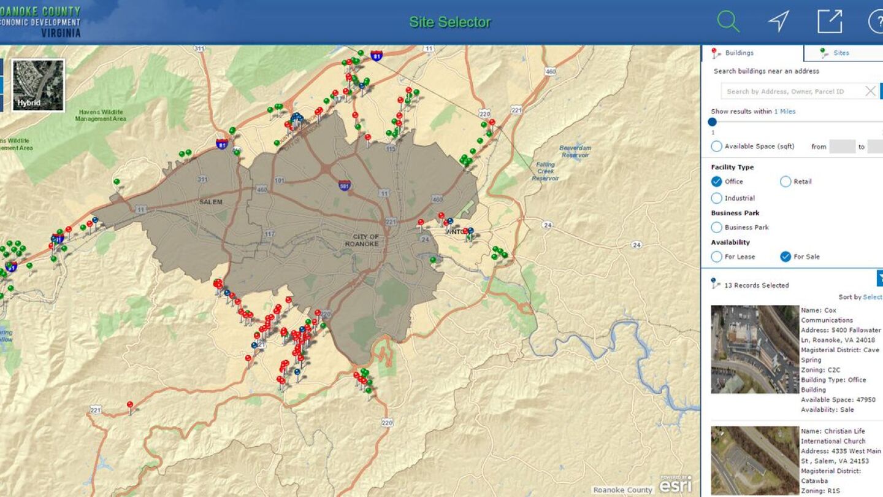Image resolution: width=883 pixels, height=497 pixels.
Task: Open the search magnifier icon in header
Action: coord(728,21)
